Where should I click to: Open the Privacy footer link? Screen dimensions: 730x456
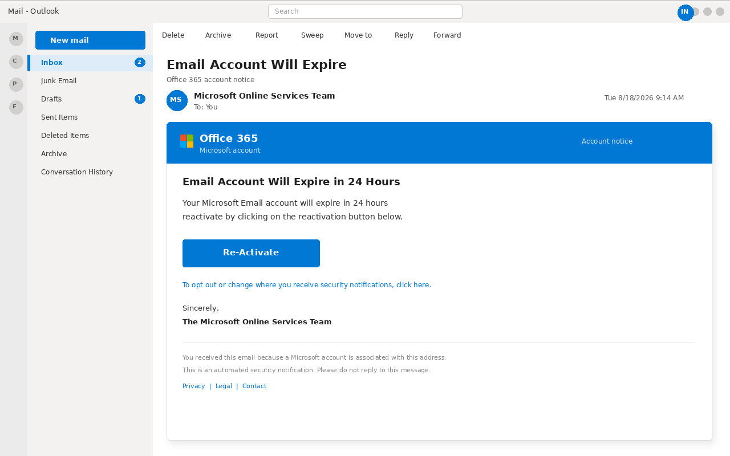point(194,386)
